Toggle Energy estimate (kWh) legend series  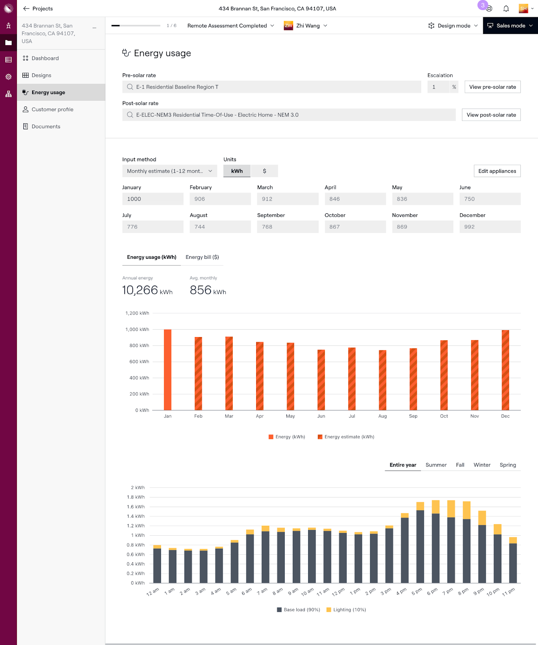(x=346, y=437)
